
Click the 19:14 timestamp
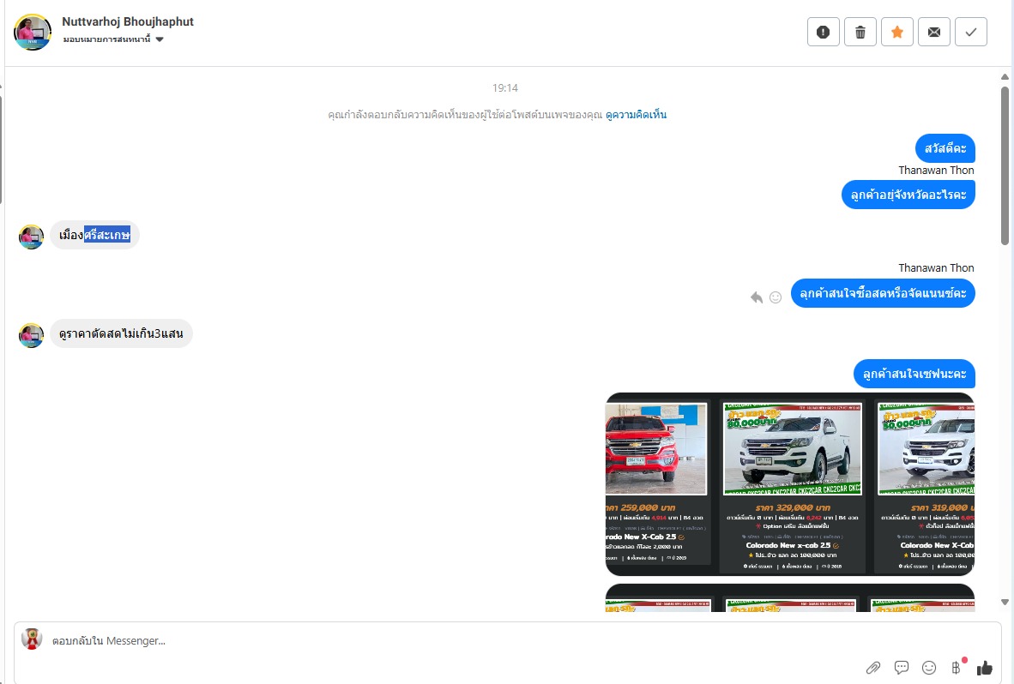[x=505, y=87]
